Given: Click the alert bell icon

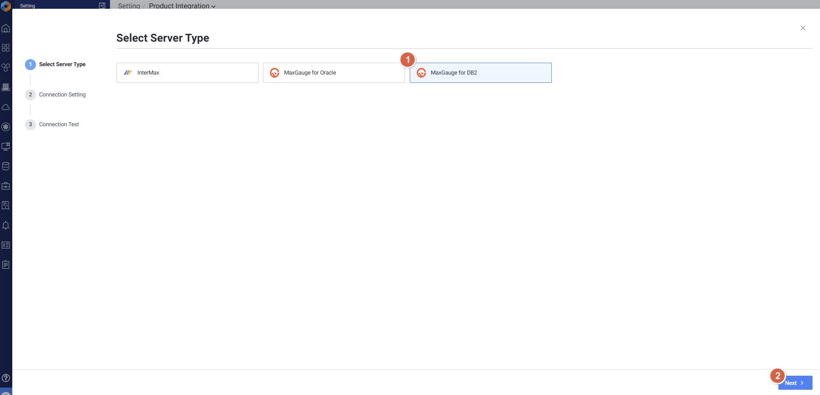Looking at the screenshot, I should [x=6, y=225].
